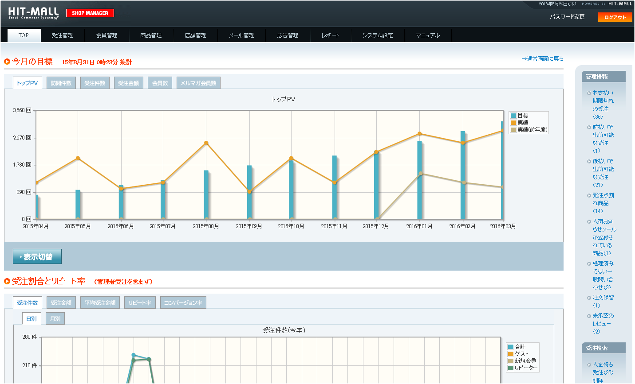This screenshot has height=384, width=635.
Task: Click the リピーター legend color swatch
Action: 511,368
